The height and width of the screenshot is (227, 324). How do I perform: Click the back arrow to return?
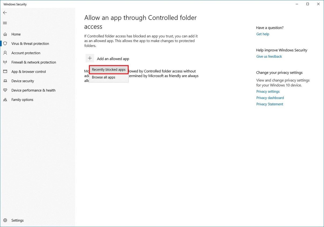pos(5,12)
